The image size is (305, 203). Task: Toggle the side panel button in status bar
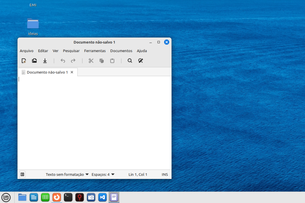click(22, 174)
